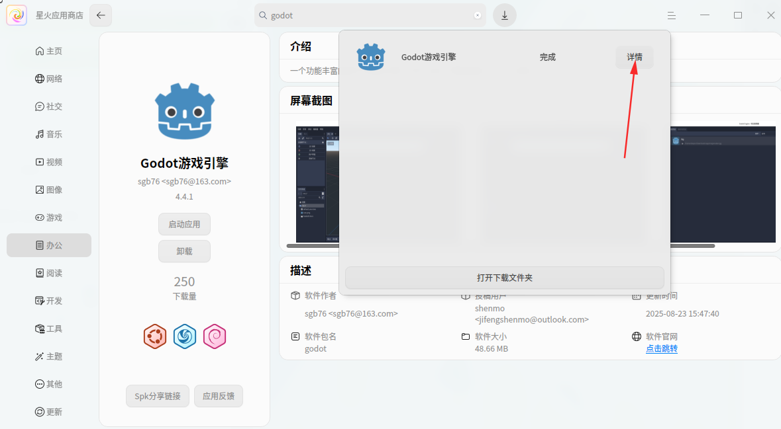This screenshot has width=781, height=429.
Task: Click the Ubuntu distro badge icon
Action: click(155, 337)
